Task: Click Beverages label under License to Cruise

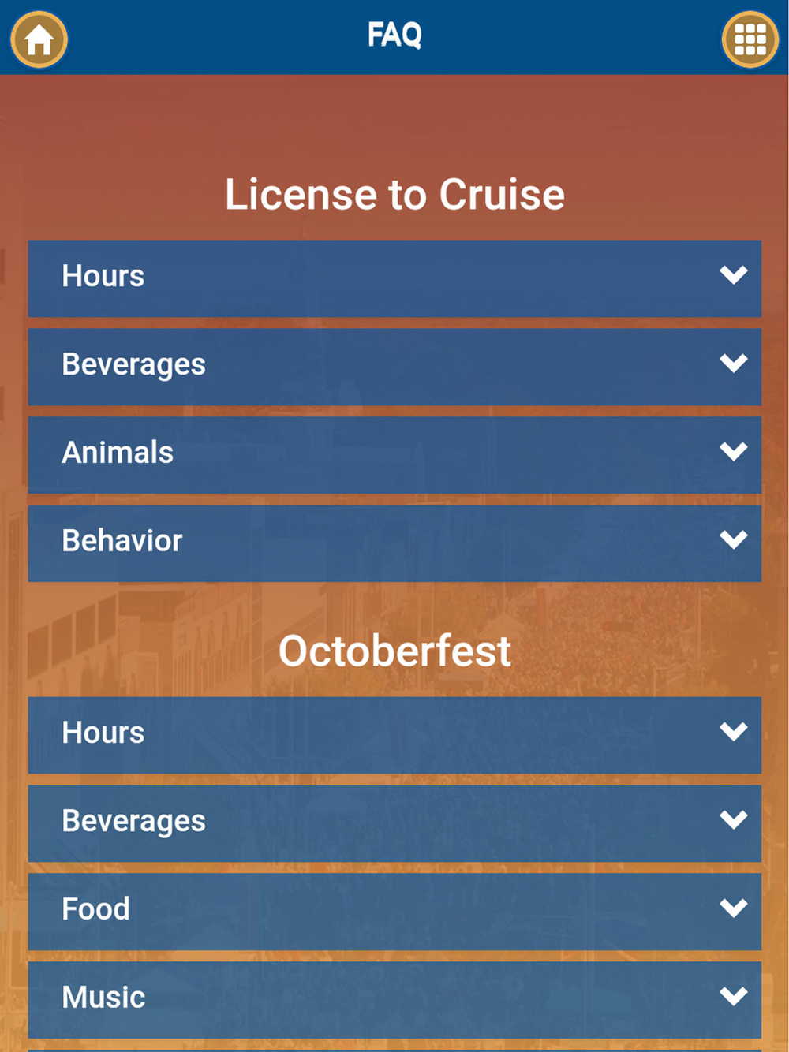Action: pyautogui.click(x=133, y=364)
